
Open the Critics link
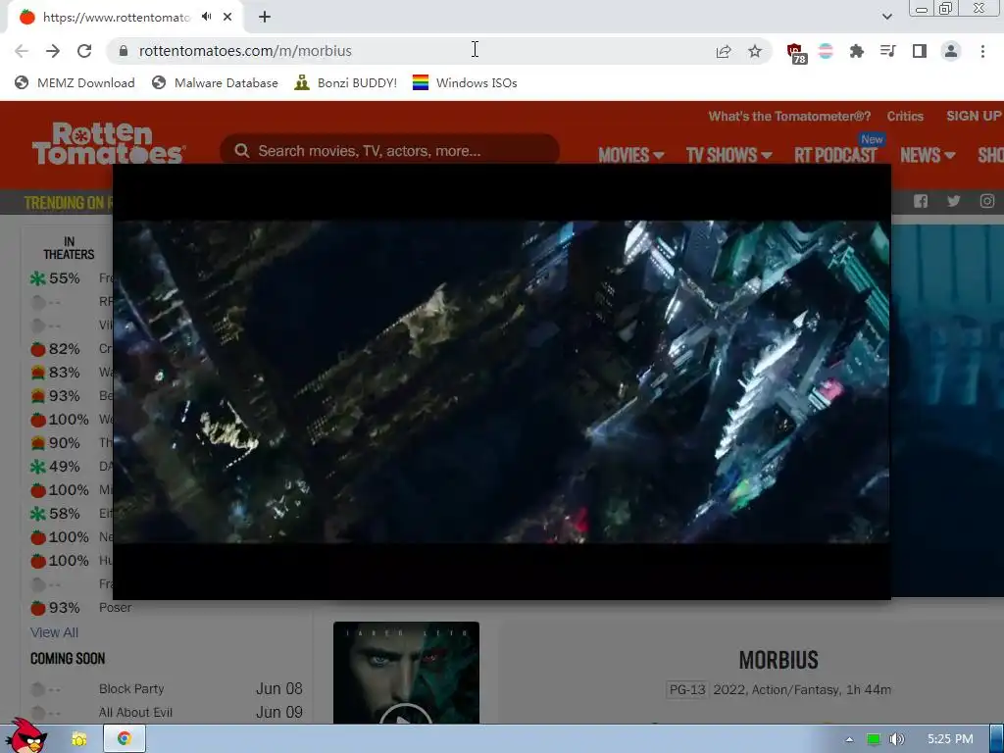point(905,116)
